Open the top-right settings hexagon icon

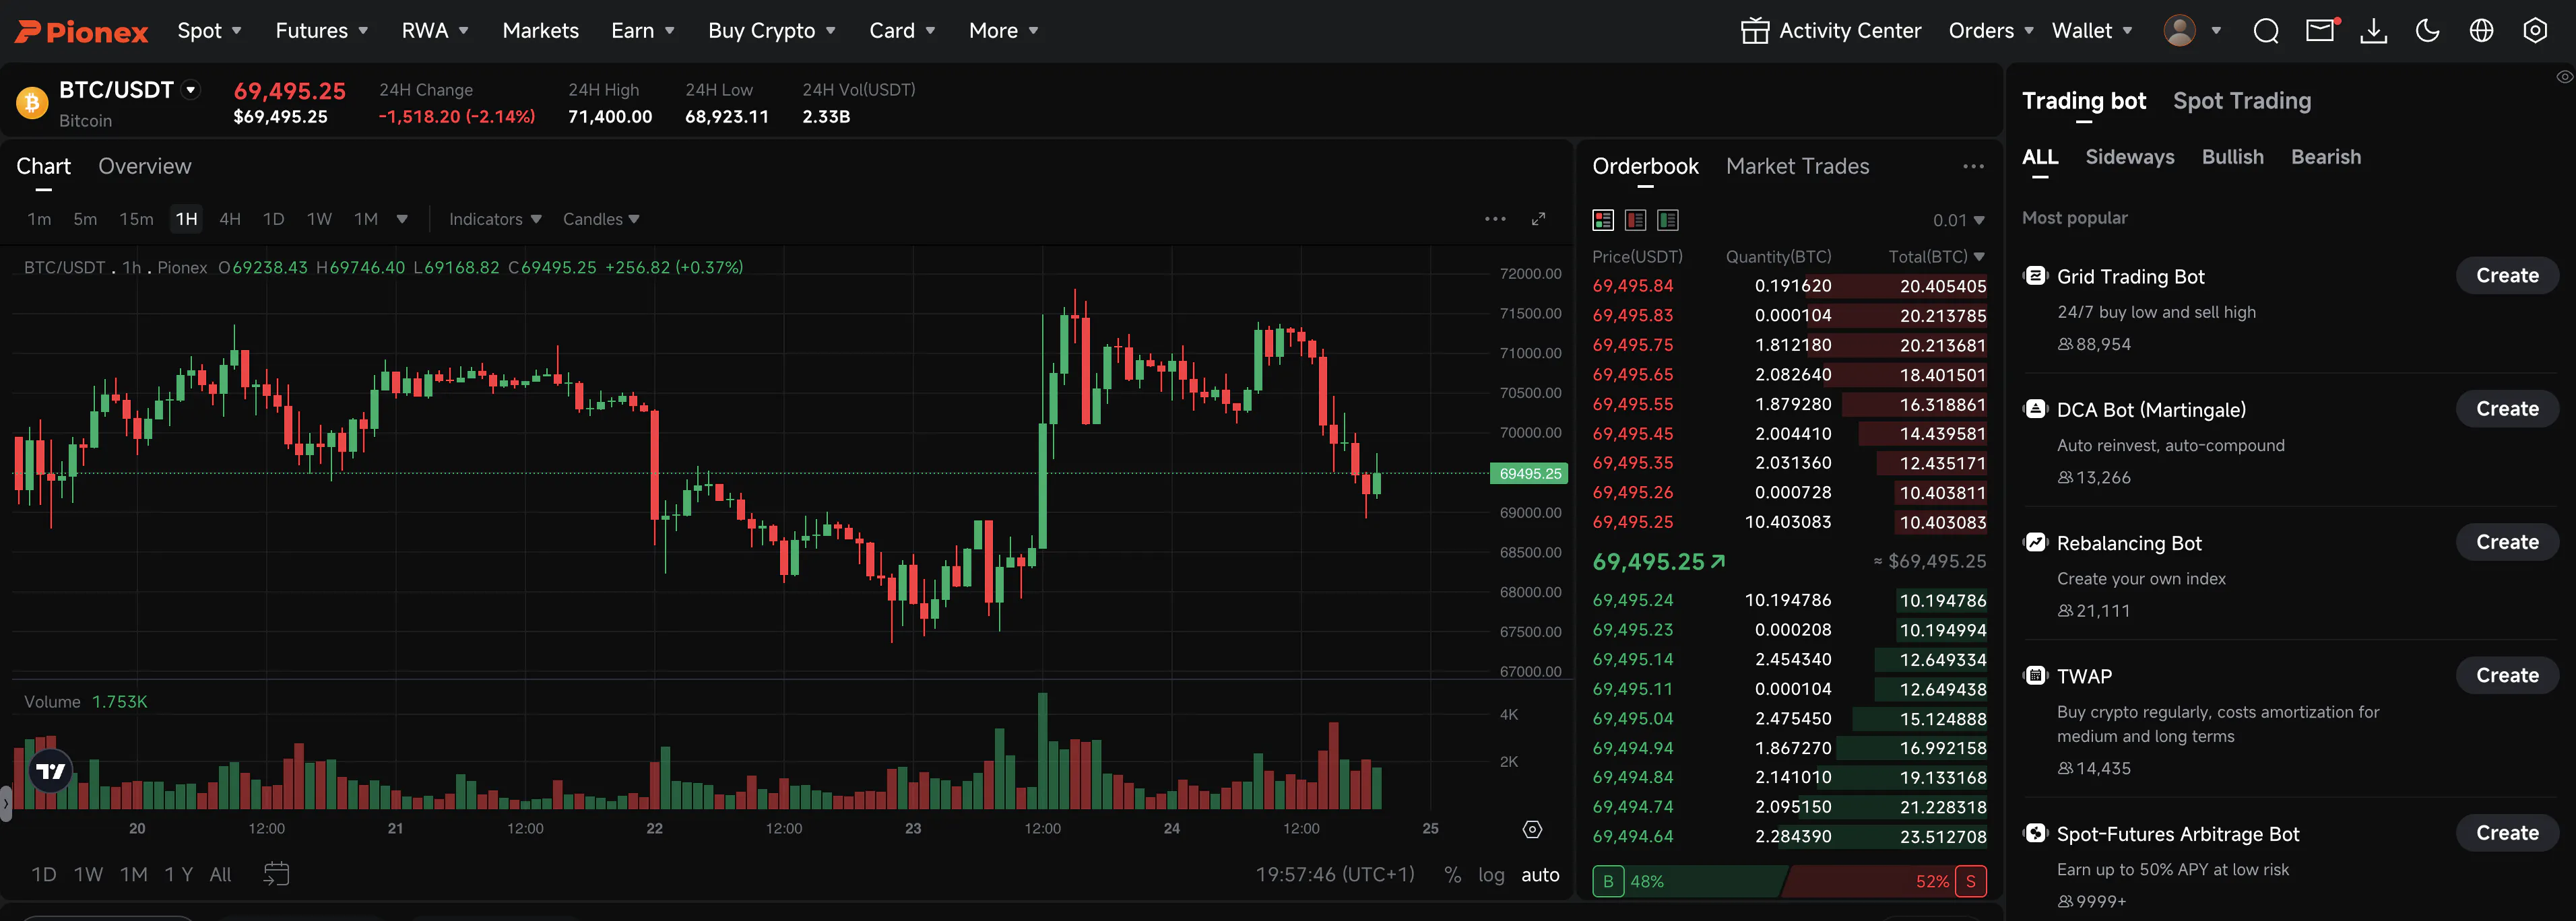(2534, 31)
